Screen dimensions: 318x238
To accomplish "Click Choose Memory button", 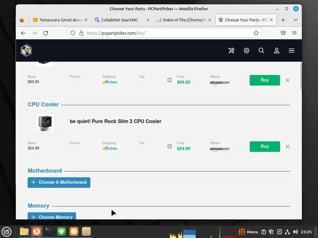I will pos(52,216).
